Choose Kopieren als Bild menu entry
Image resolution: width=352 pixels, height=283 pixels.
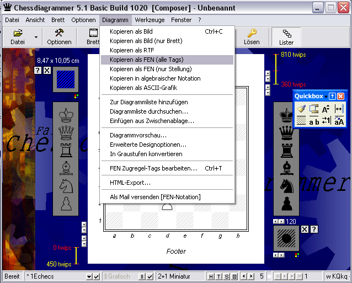click(x=167, y=31)
